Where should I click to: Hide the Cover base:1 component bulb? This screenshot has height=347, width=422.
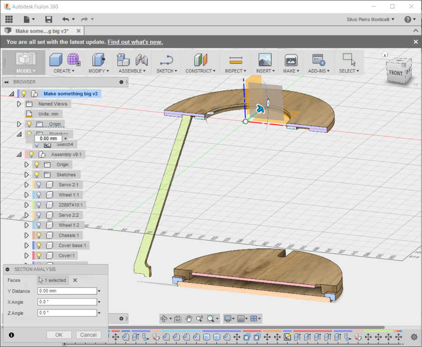point(39,245)
